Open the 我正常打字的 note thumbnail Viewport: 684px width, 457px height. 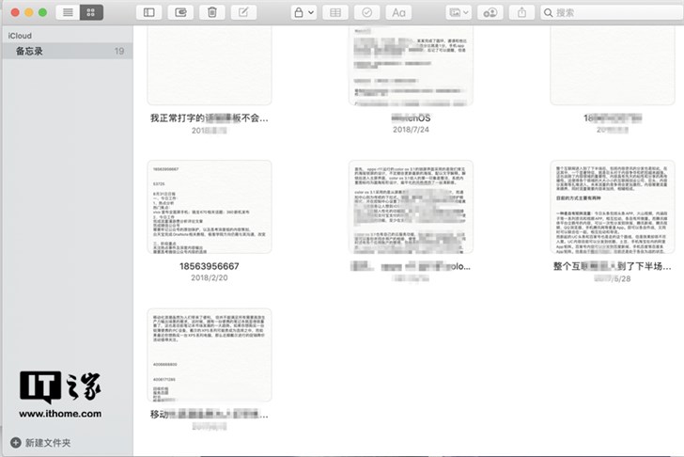coord(210,65)
